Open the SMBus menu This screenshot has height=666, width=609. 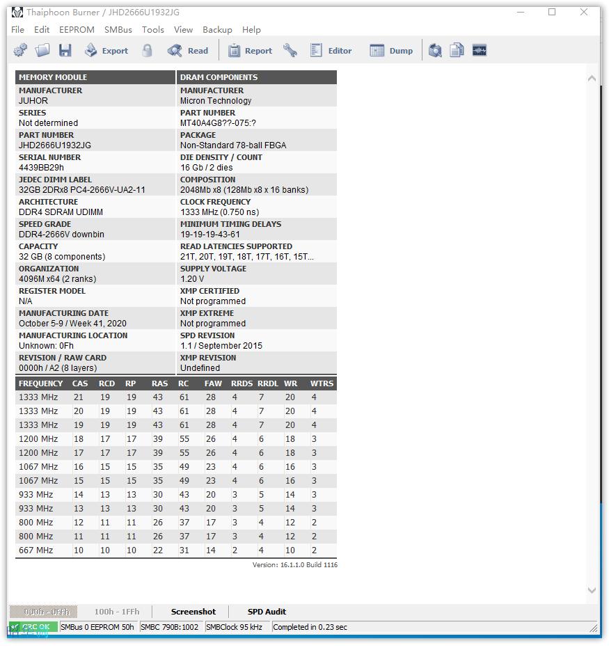point(118,29)
